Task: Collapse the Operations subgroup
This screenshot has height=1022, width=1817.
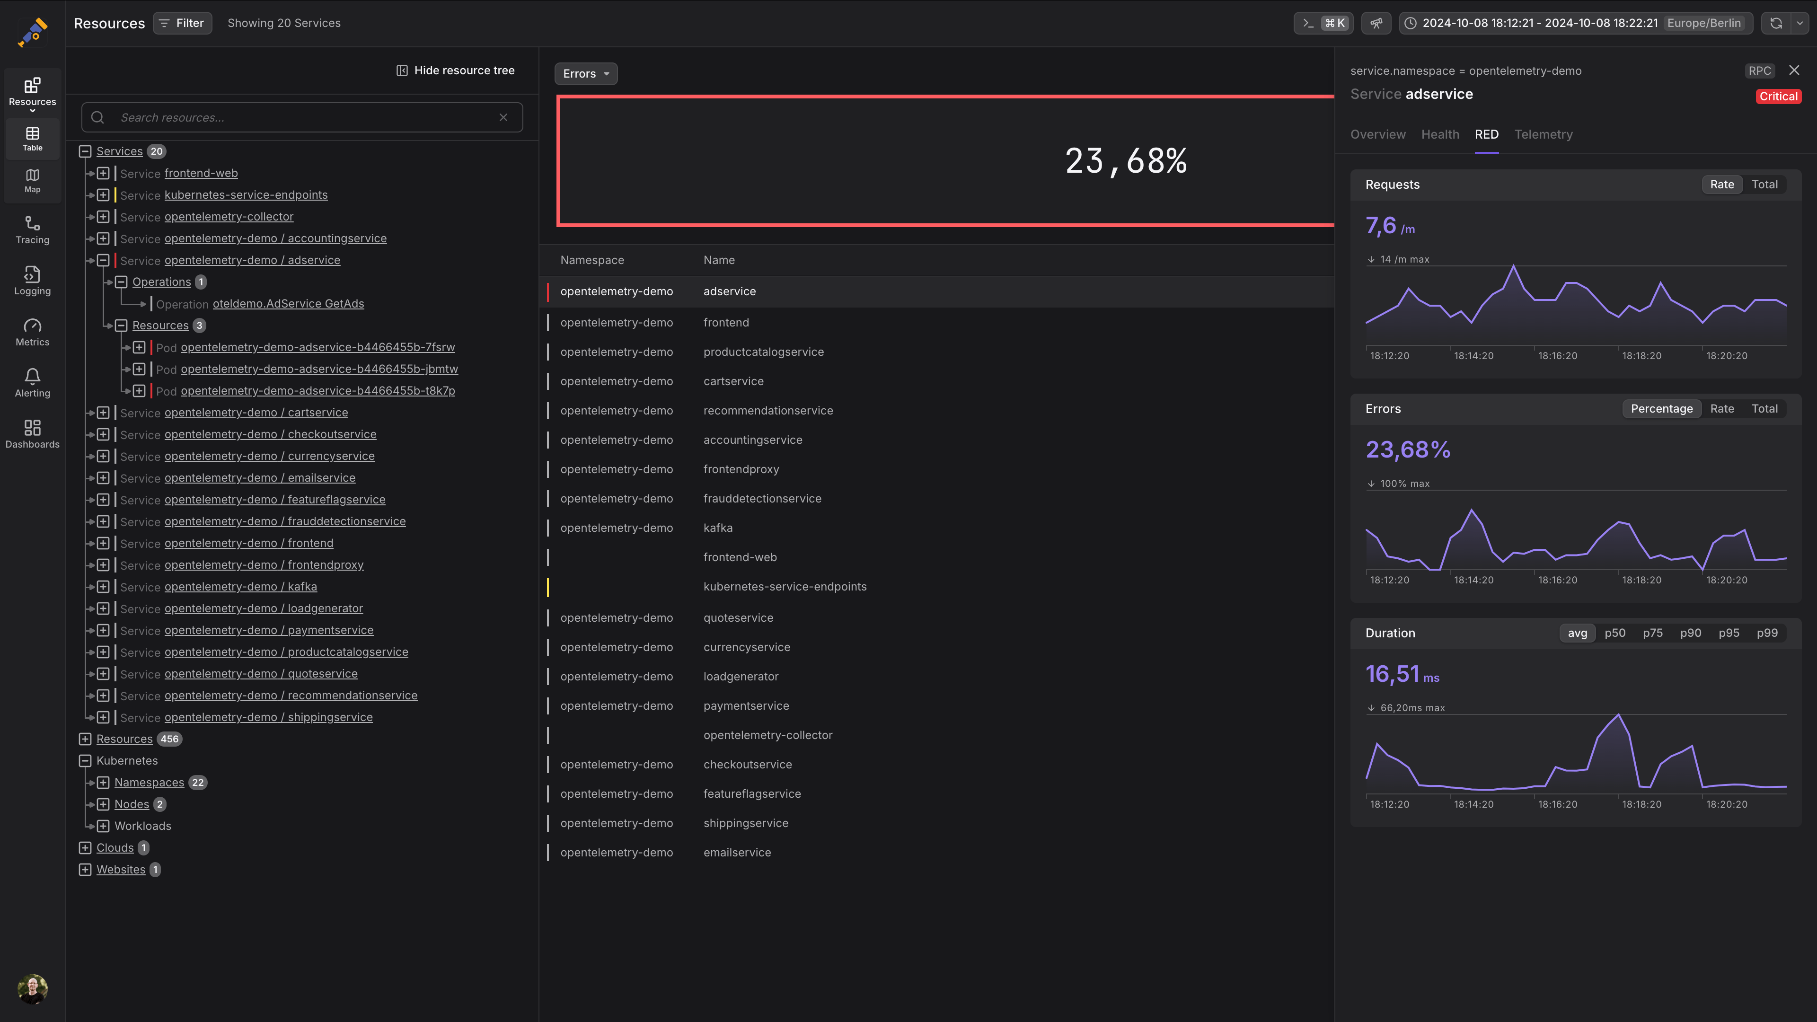Action: pyautogui.click(x=121, y=282)
